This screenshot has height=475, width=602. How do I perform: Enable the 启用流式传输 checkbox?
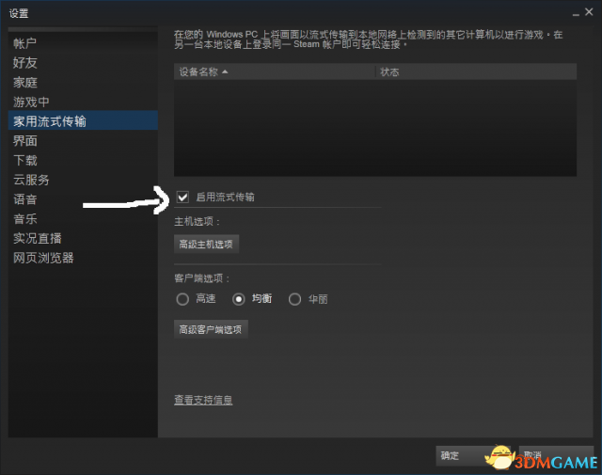tap(182, 197)
